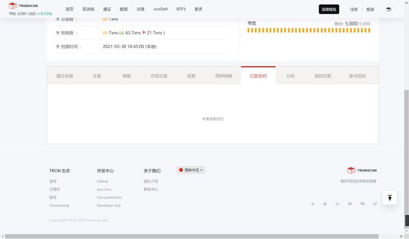Click the TRONSCAN logo in the header

click(x=24, y=5)
